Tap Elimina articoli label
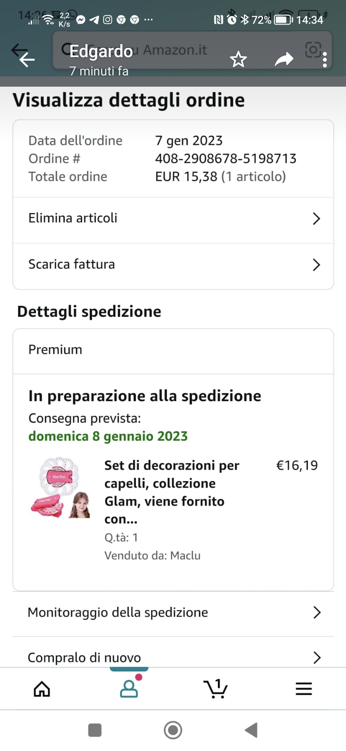 (x=73, y=218)
